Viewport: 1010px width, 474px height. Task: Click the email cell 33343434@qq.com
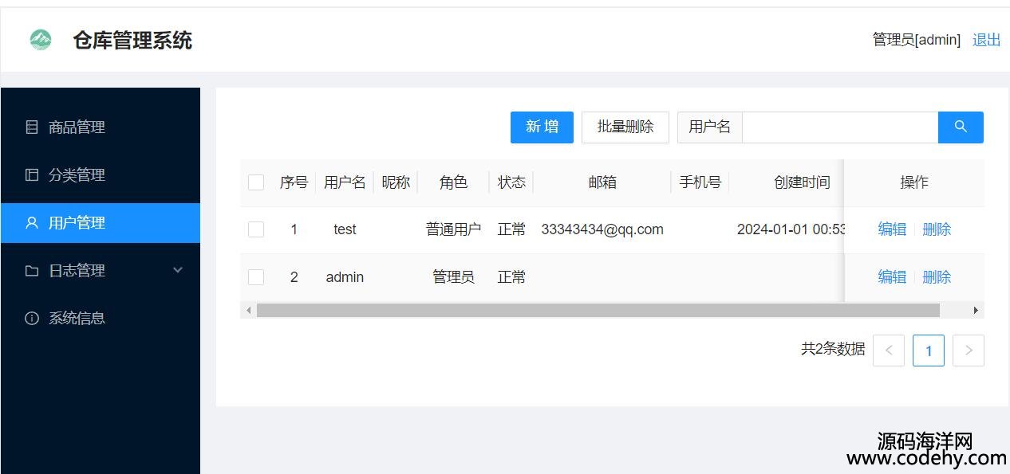[x=602, y=229]
